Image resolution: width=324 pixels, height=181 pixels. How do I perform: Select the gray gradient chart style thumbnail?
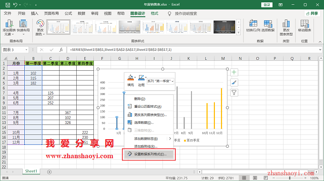(130, 27)
